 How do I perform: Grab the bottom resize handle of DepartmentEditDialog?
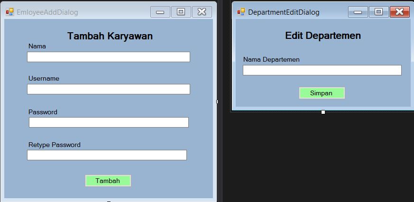(323, 112)
